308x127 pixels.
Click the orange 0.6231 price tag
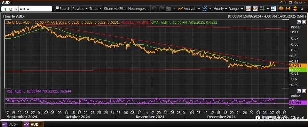(x=298, y=66)
